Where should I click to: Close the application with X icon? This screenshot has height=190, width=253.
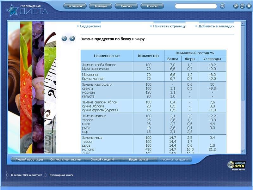248,6
